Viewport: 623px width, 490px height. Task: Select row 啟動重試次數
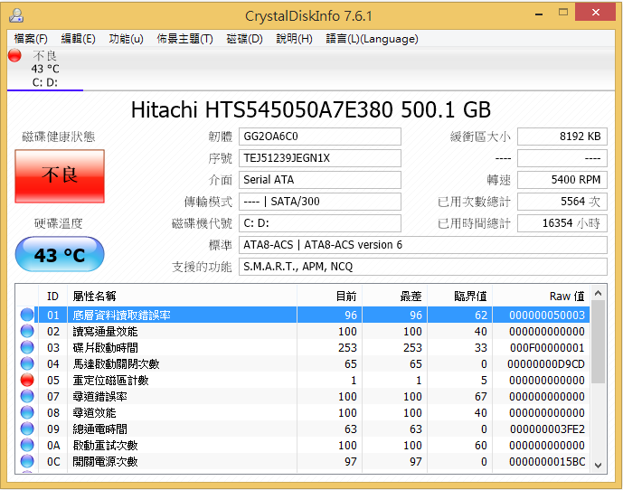coord(304,445)
